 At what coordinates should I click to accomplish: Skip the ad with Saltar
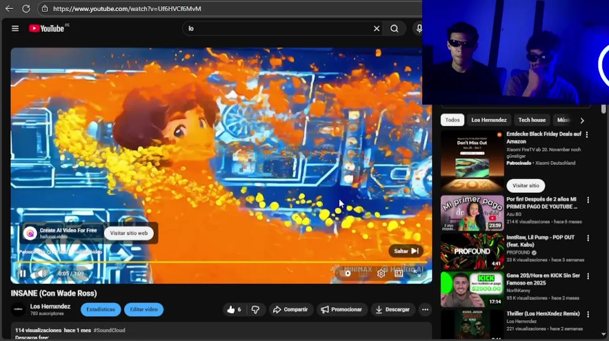click(406, 251)
